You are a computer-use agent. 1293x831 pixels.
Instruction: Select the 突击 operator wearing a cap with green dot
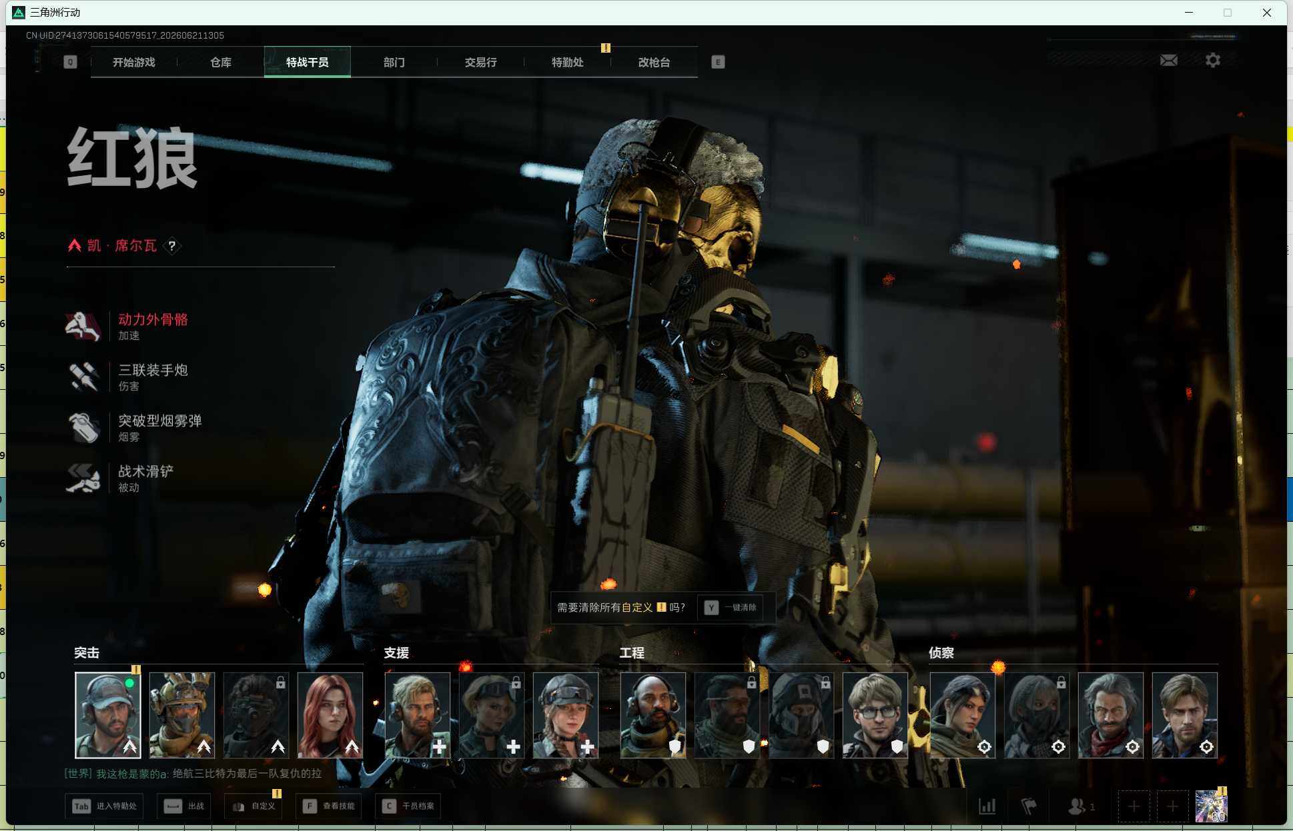pos(108,715)
